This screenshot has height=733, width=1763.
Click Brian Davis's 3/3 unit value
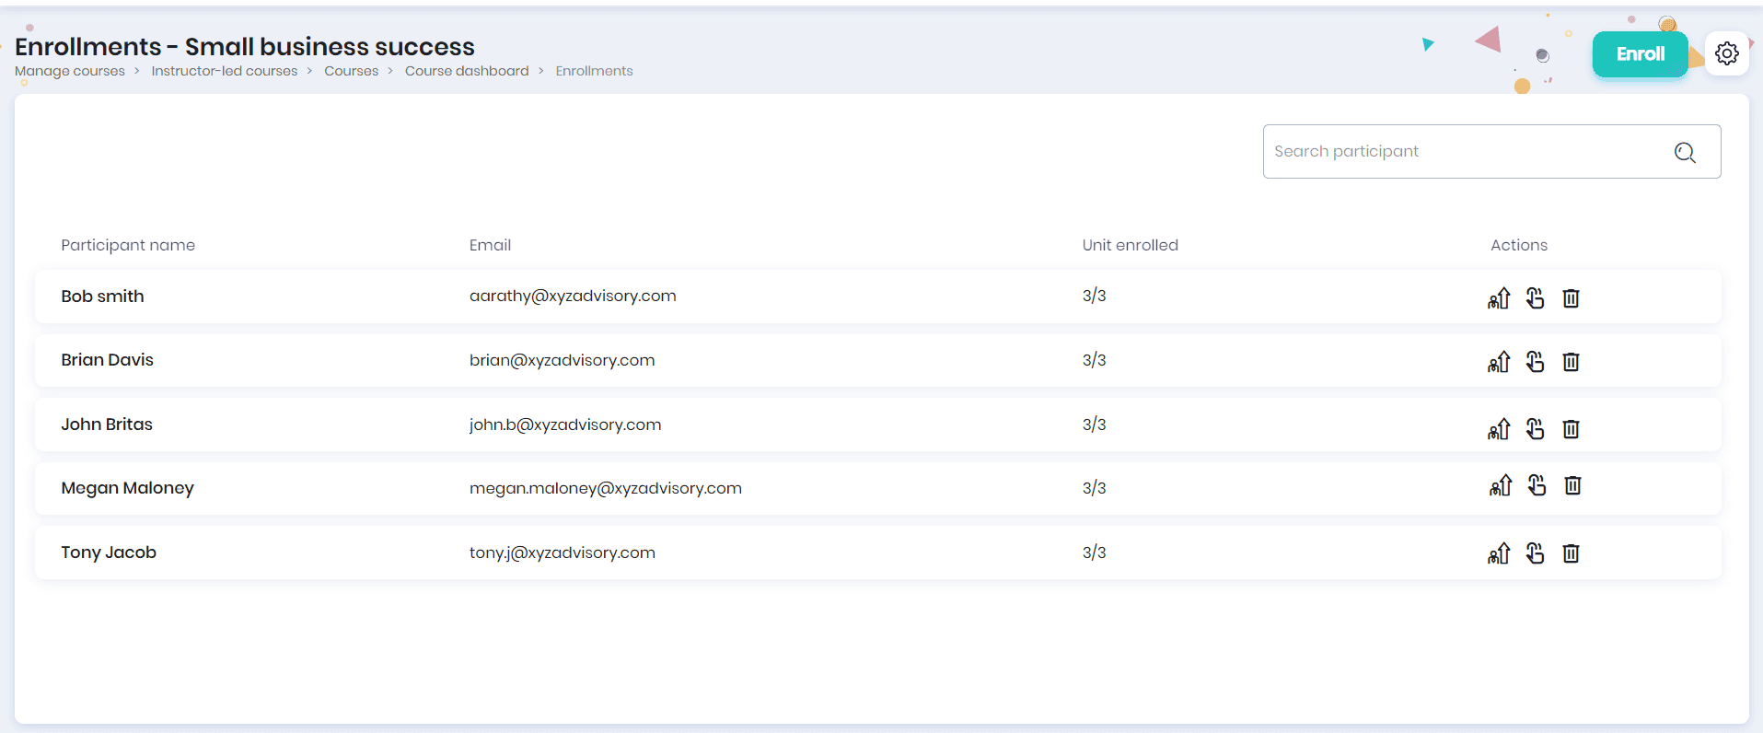tap(1094, 360)
